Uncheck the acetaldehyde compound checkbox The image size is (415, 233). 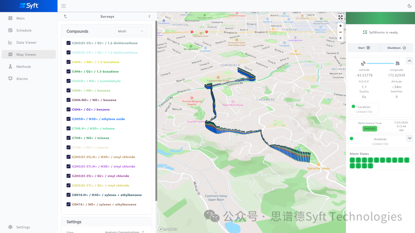point(68,81)
